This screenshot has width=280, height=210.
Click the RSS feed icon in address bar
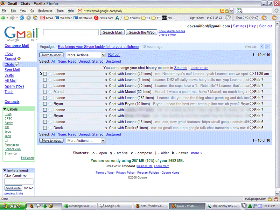(222, 11)
